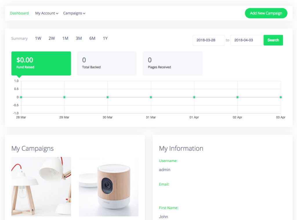Expand the Campaigns dropdown menu
The width and height of the screenshot is (297, 220).
[74, 13]
